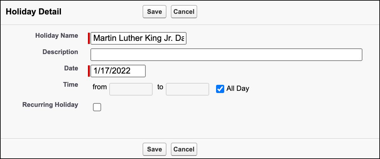Image resolution: width=380 pixels, height=159 pixels.
Task: Click the disabled Time to field
Action: click(x=187, y=89)
